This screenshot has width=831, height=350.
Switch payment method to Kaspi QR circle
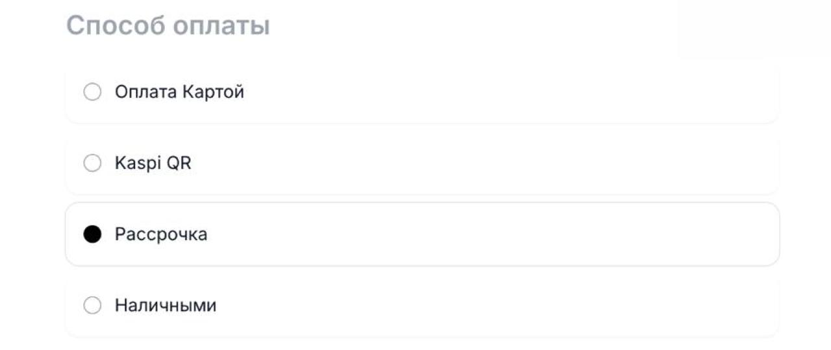point(93,163)
